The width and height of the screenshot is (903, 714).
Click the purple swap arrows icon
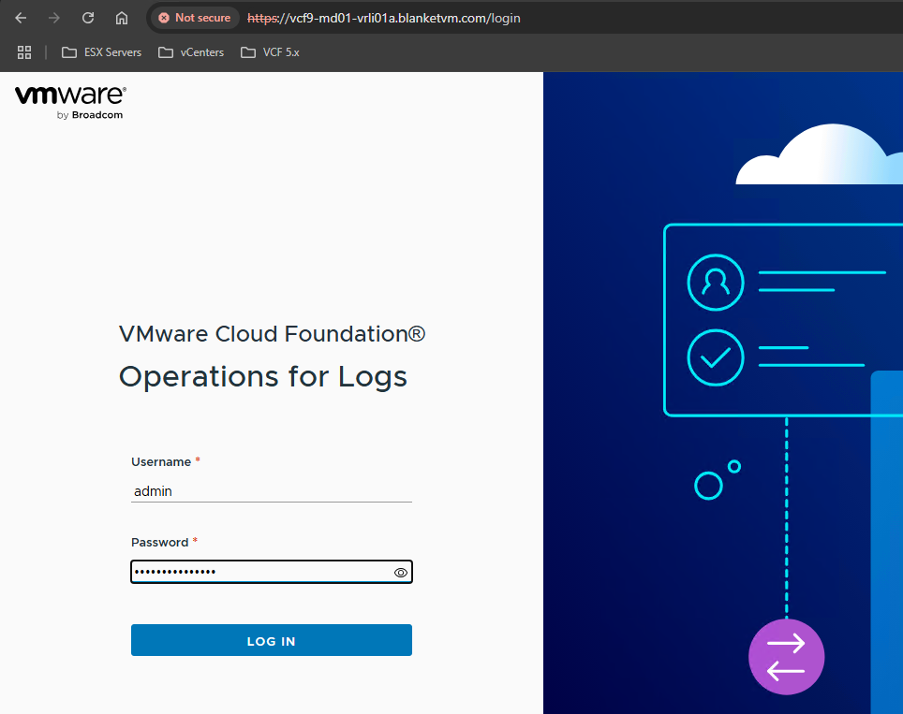[x=786, y=657]
